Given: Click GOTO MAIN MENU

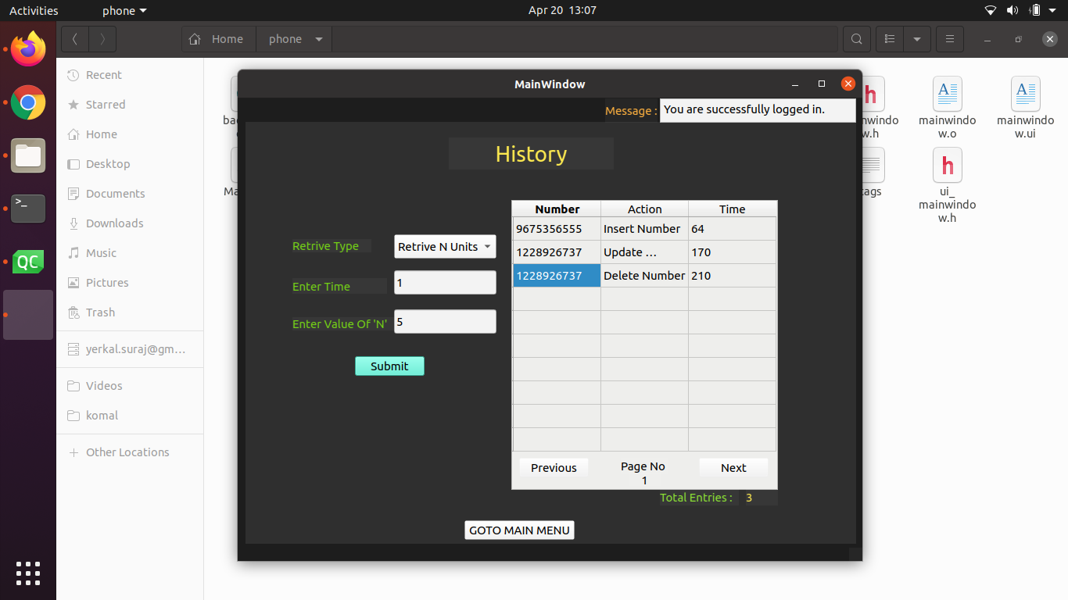Looking at the screenshot, I should tap(519, 530).
